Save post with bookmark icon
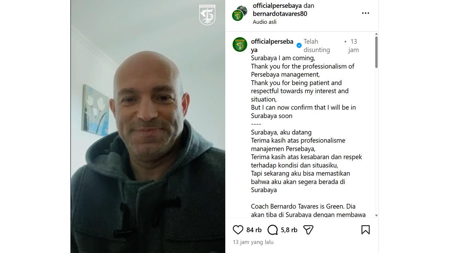Image resolution: width=449 pixels, height=253 pixels. 366,230
